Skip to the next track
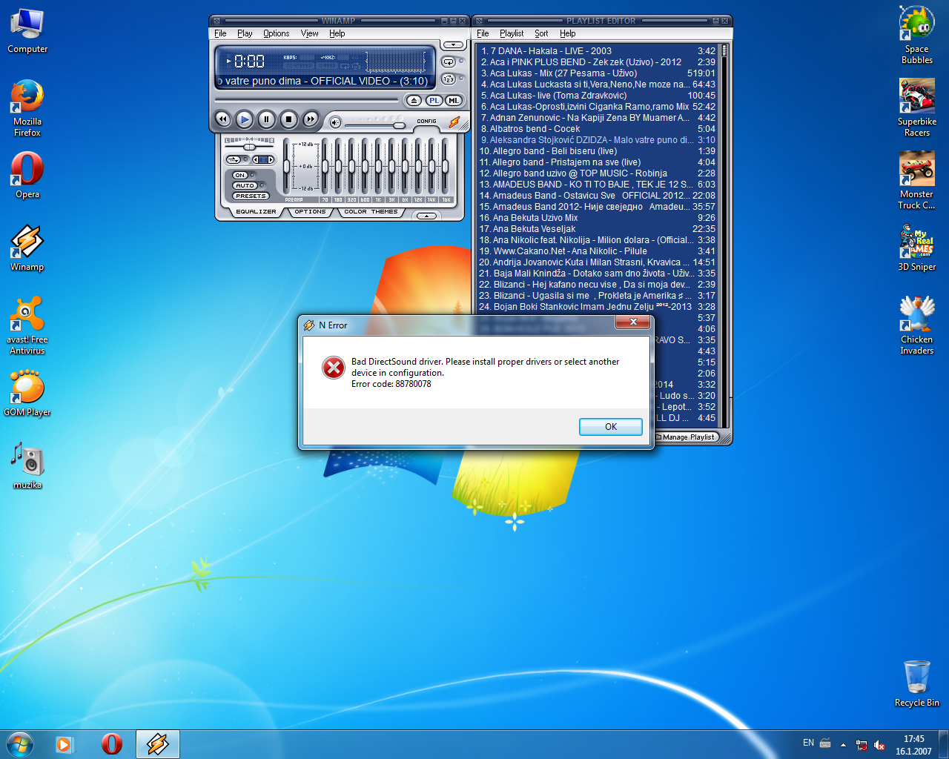This screenshot has height=759, width=949. click(311, 119)
